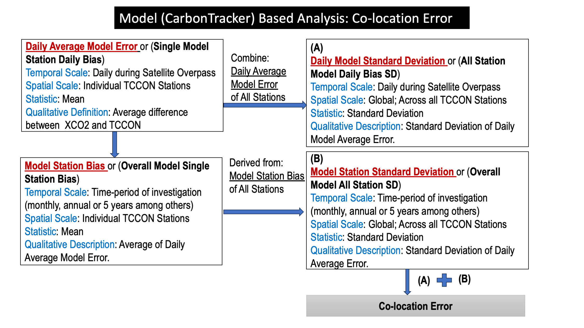Click the (A) label left of the plus sign
Viewport: 584px width, 328px height.
click(x=424, y=281)
